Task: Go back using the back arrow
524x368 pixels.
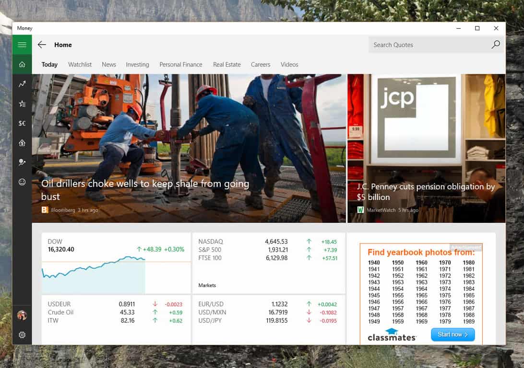Action: pyautogui.click(x=42, y=45)
